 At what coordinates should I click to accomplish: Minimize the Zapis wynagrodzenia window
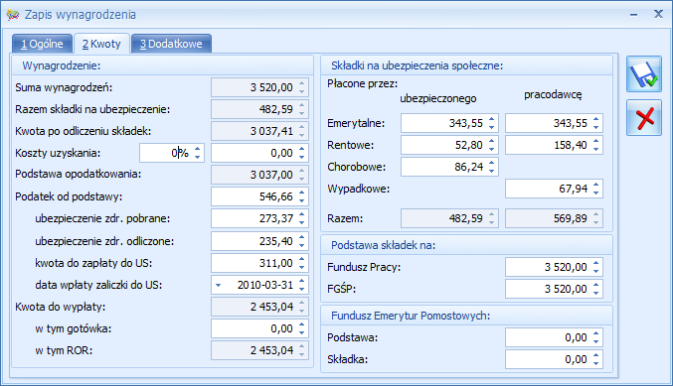tap(633, 15)
